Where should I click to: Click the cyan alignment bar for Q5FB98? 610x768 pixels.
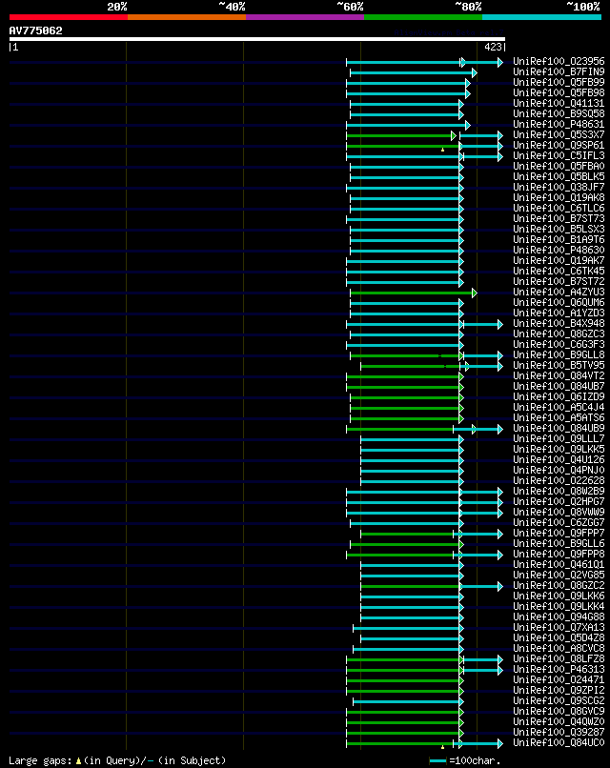pos(408,93)
